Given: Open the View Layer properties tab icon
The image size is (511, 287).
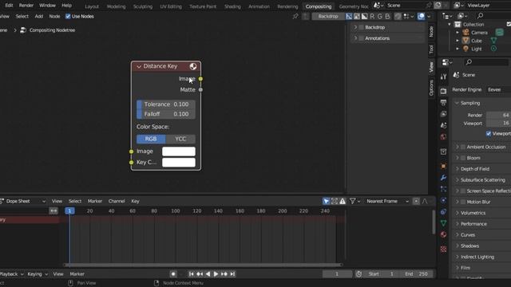Looking at the screenshot, I should tap(444, 114).
